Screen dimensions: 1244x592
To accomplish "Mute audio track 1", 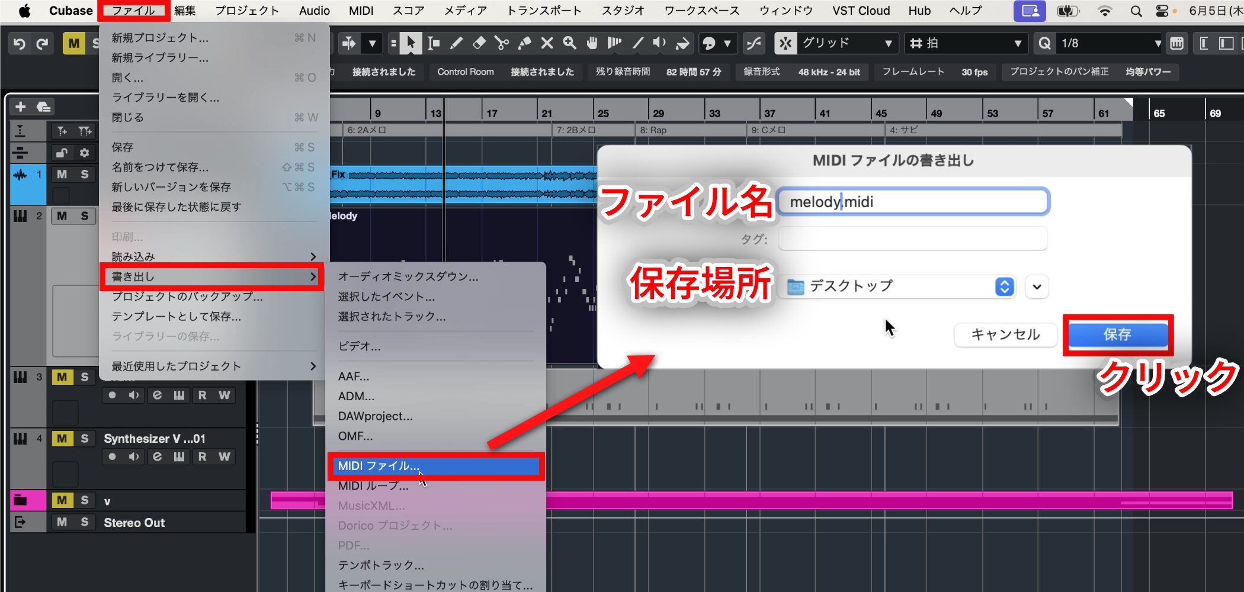I will pos(62,174).
